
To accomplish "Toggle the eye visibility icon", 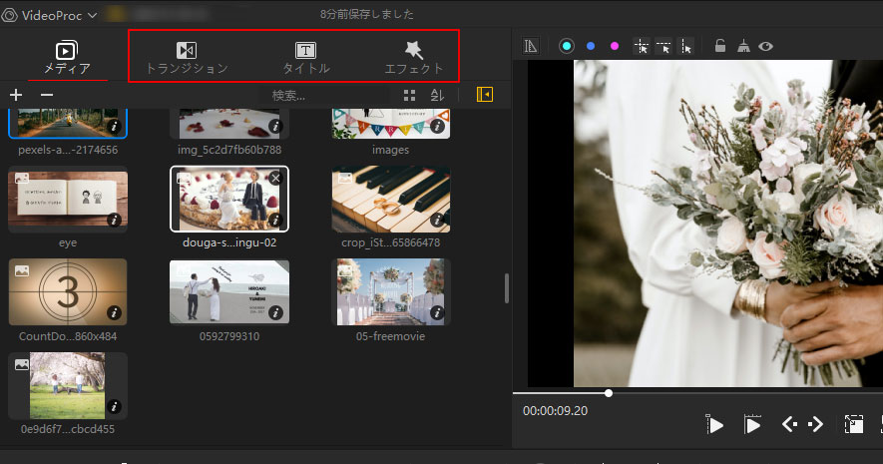I will click(x=765, y=46).
